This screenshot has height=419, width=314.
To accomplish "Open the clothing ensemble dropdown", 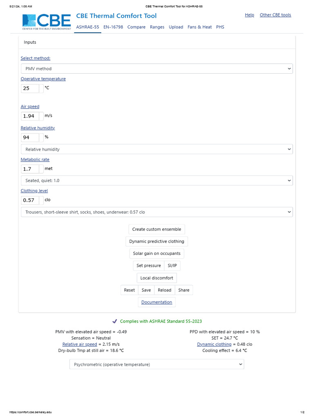I will 157,212.
